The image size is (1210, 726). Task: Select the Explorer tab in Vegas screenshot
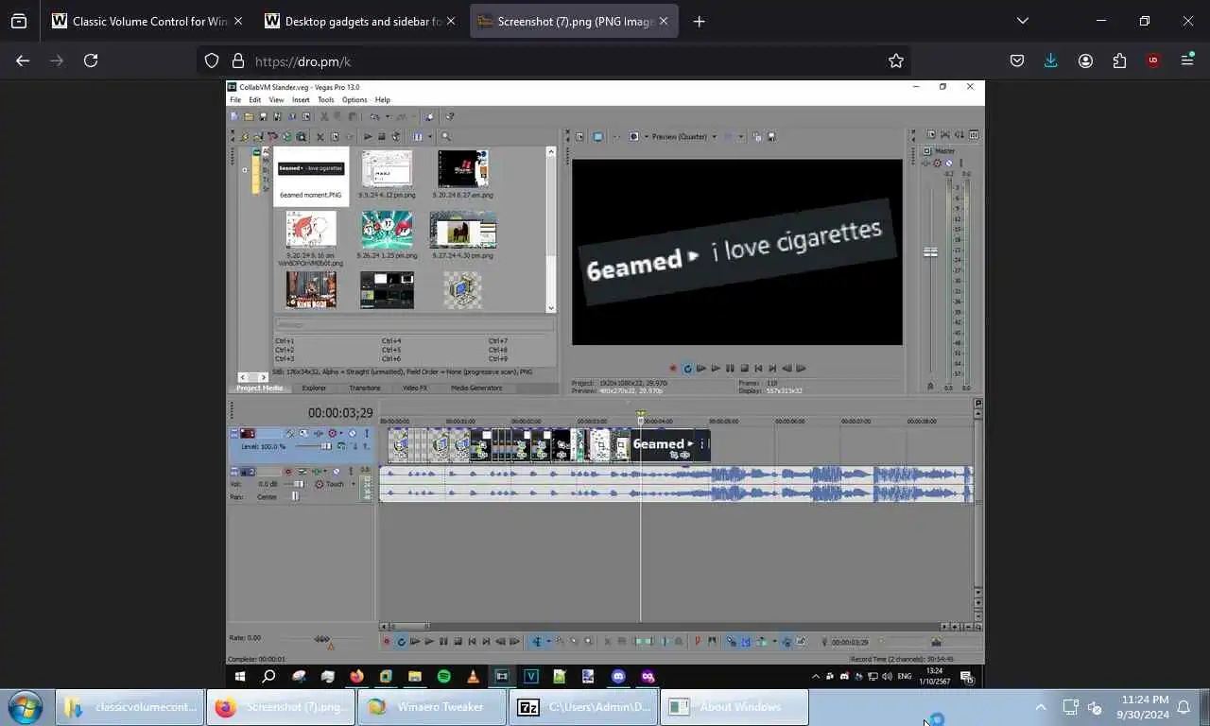pos(314,388)
